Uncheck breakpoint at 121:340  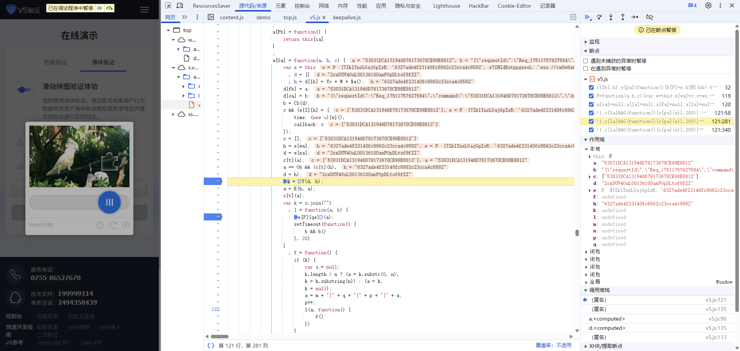tap(591, 130)
